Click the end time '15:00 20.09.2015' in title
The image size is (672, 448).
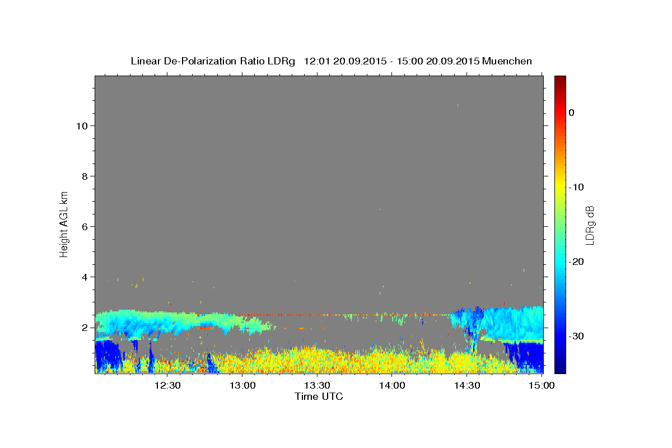(x=437, y=61)
